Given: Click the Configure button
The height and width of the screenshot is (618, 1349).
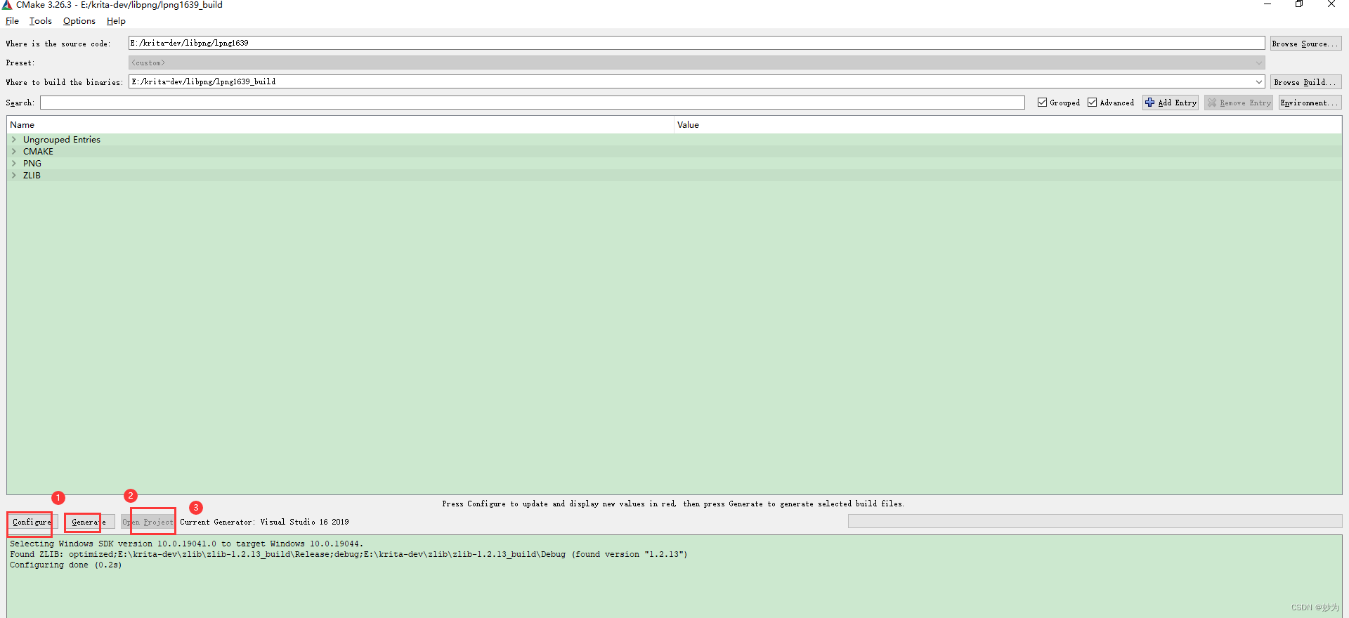Looking at the screenshot, I should pos(32,522).
